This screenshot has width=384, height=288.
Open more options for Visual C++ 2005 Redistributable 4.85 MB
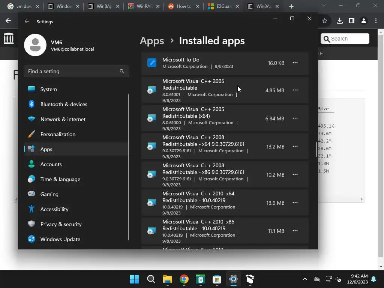click(x=295, y=90)
